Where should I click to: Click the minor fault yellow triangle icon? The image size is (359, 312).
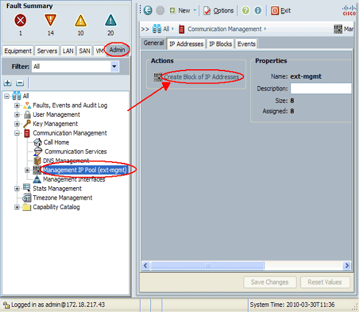(81, 21)
